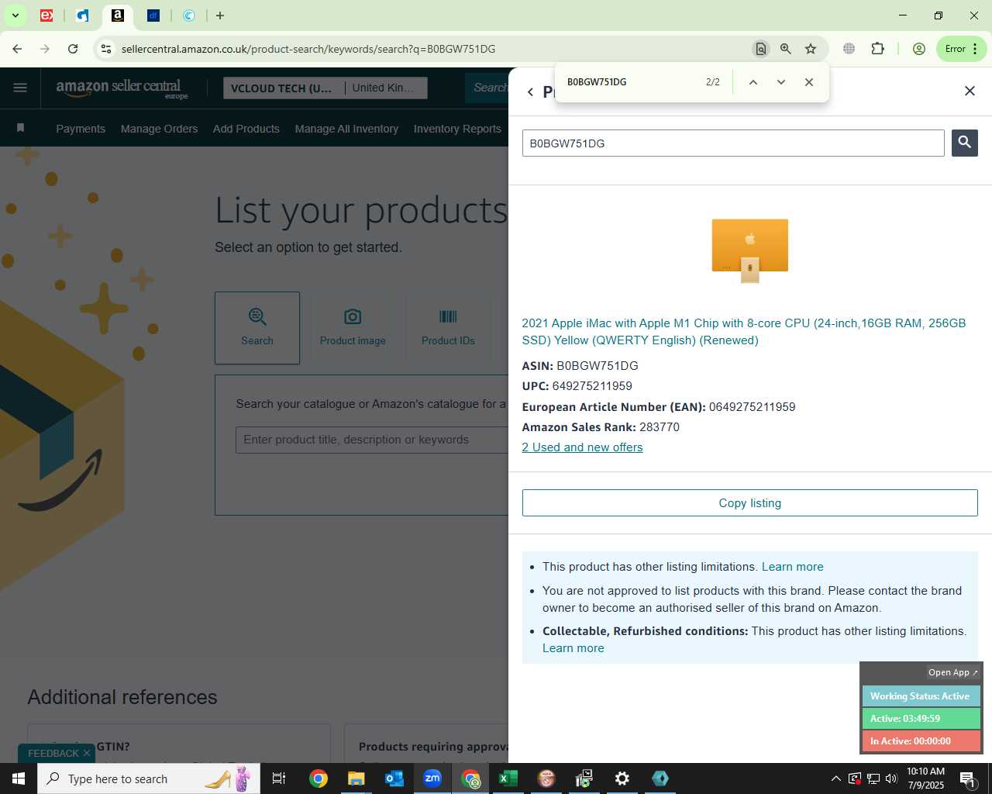Switch to the fourth browser tab
Image resolution: width=992 pixels, height=794 pixels.
coord(153,16)
